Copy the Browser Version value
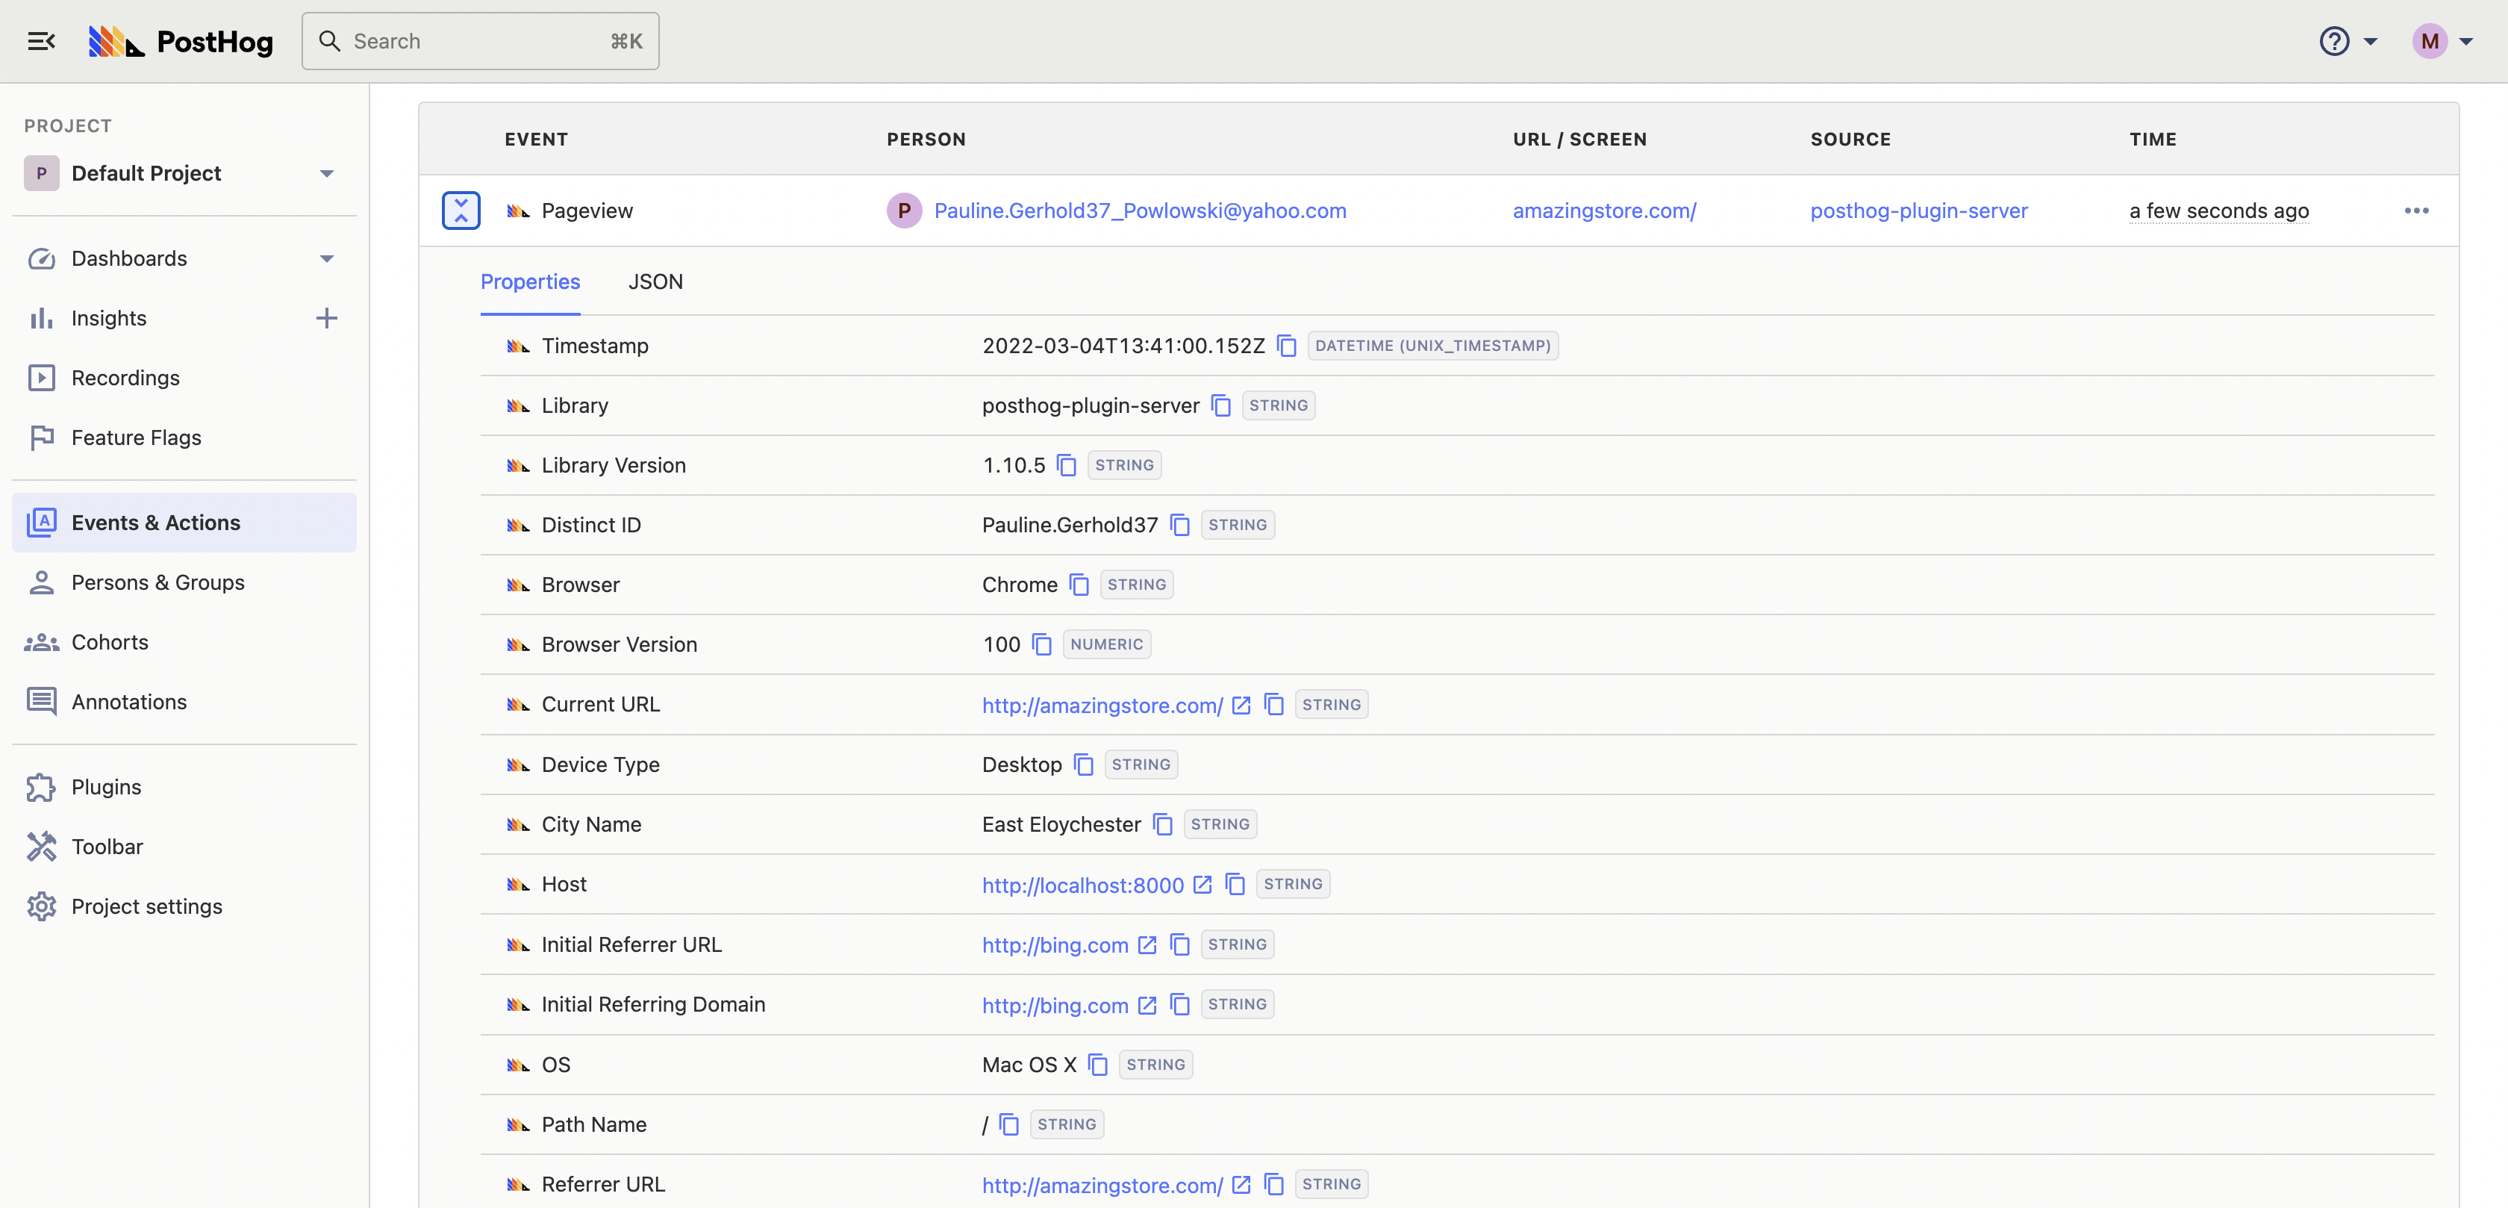 pyautogui.click(x=1042, y=644)
